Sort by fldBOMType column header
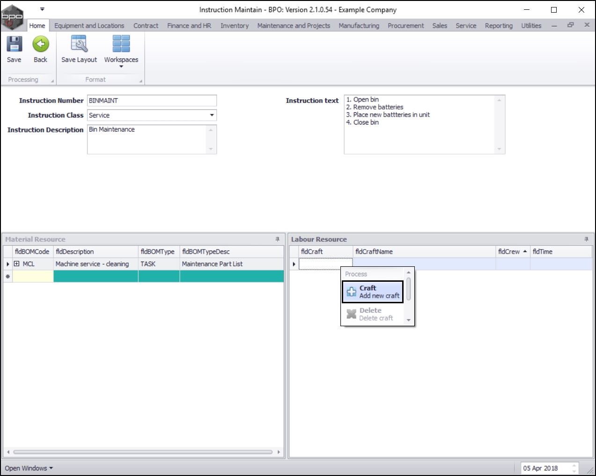 (x=159, y=251)
